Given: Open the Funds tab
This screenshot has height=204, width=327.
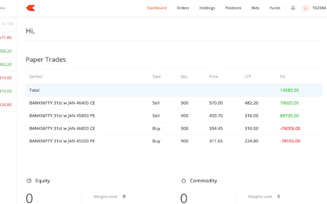Looking at the screenshot, I should tap(275, 8).
